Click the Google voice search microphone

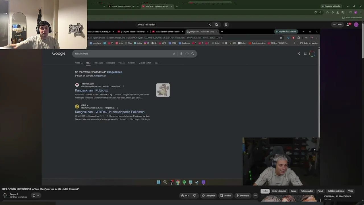(181, 54)
